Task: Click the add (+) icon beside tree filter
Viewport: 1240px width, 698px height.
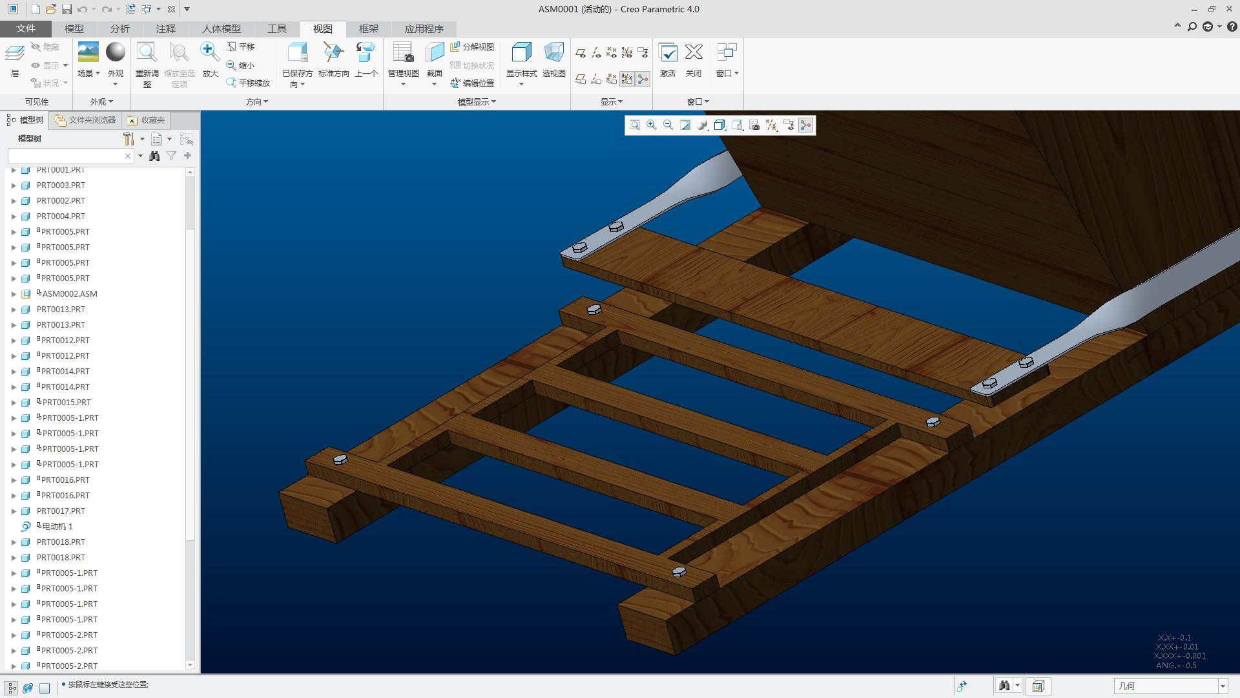Action: [x=188, y=156]
